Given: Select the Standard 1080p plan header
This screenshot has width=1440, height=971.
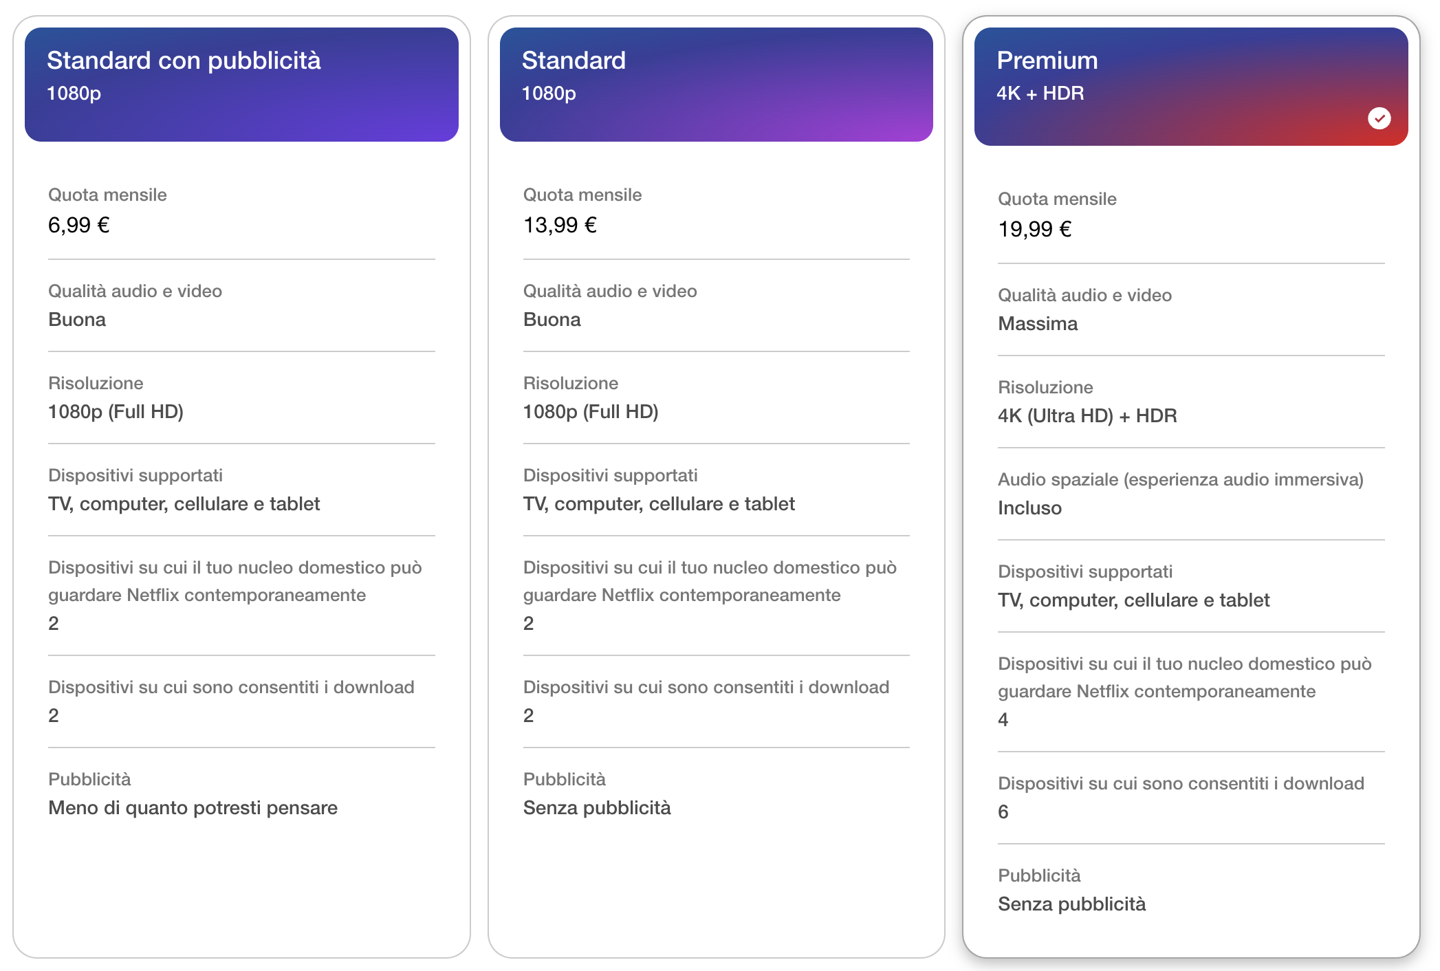Looking at the screenshot, I should [x=716, y=84].
